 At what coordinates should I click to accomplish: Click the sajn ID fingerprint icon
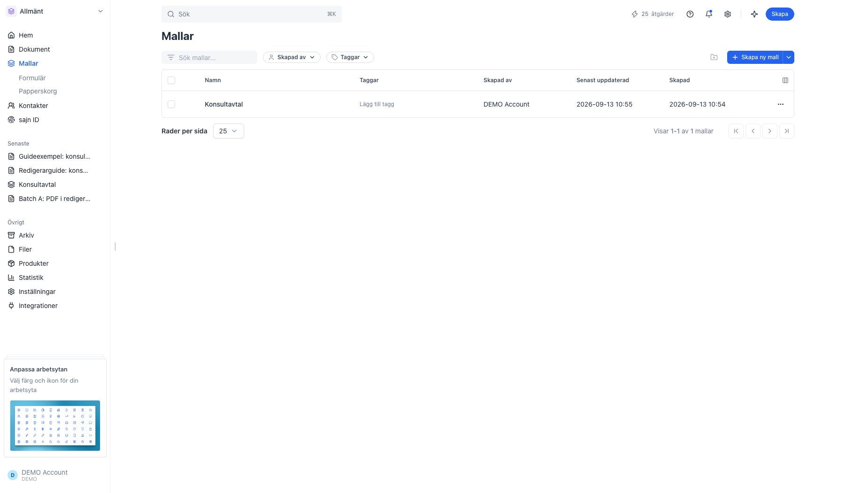point(11,120)
